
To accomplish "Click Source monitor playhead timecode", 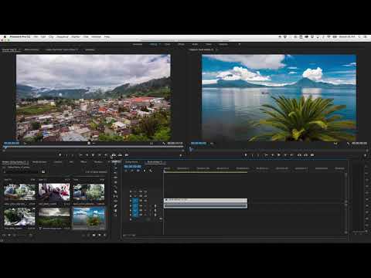I will [x=12, y=144].
